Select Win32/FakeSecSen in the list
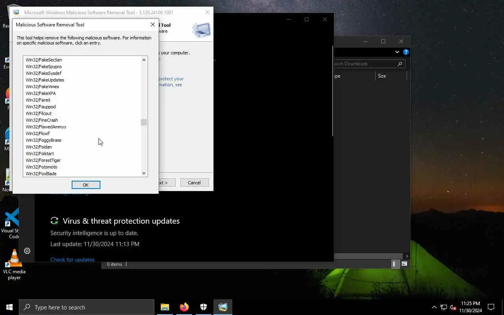 44,60
